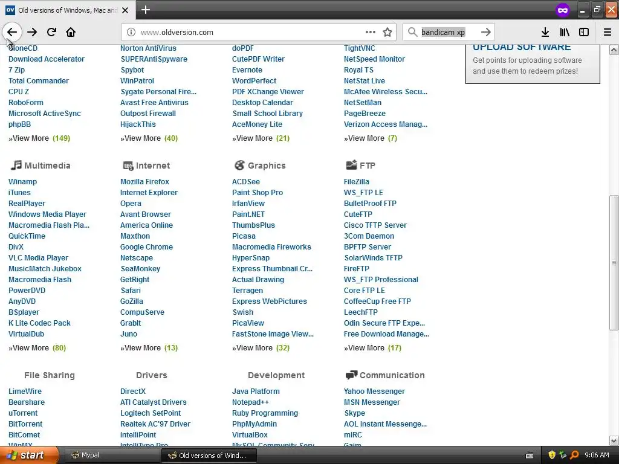Expand Multimedia View More (80)

click(x=37, y=347)
